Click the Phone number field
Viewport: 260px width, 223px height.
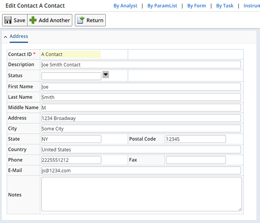pos(71,160)
